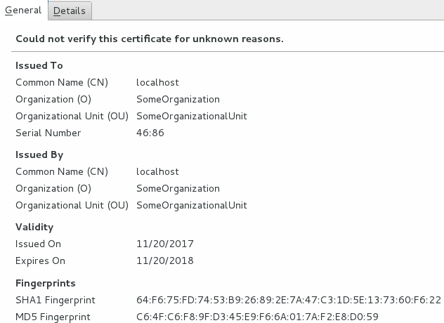The width and height of the screenshot is (444, 323).
Task: Select the MD5 Fingerprint value
Action: click(x=257, y=317)
